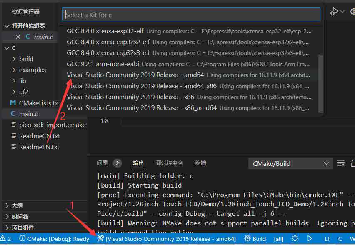Screen dimensions: 355x245
Task: Click the kit list scrollbar
Action: (320, 83)
